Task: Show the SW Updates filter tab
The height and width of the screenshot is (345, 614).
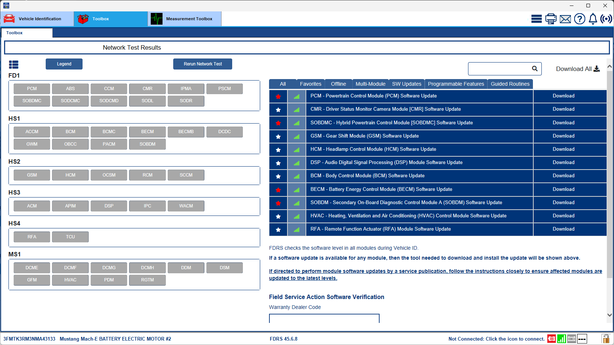Action: [x=407, y=84]
